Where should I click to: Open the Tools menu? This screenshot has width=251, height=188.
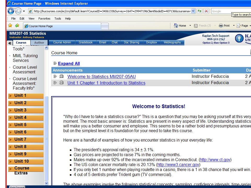click(58, 19)
